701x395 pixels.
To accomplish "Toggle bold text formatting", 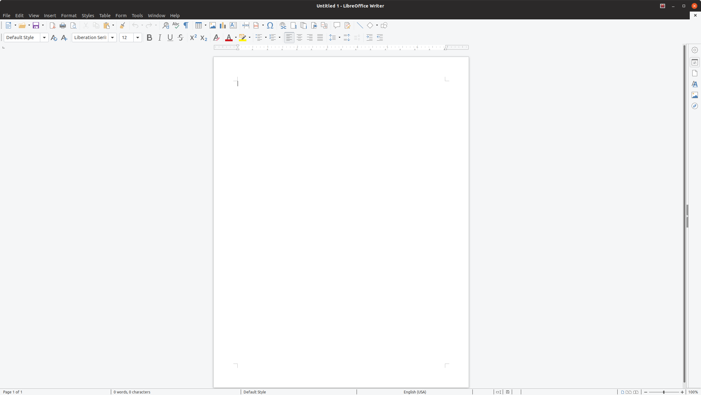I will coord(149,37).
